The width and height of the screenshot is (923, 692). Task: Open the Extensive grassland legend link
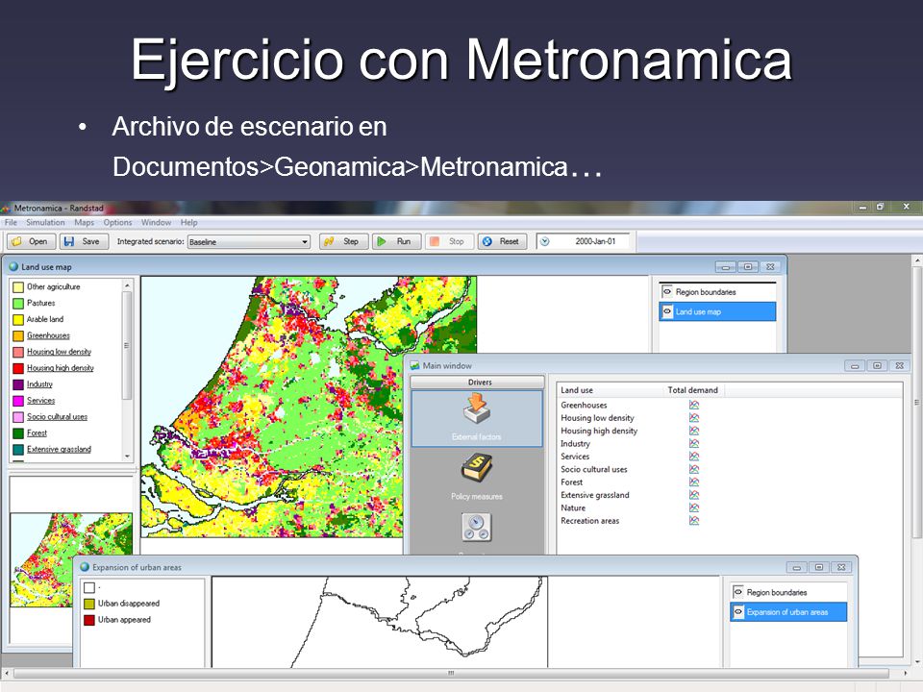[59, 449]
